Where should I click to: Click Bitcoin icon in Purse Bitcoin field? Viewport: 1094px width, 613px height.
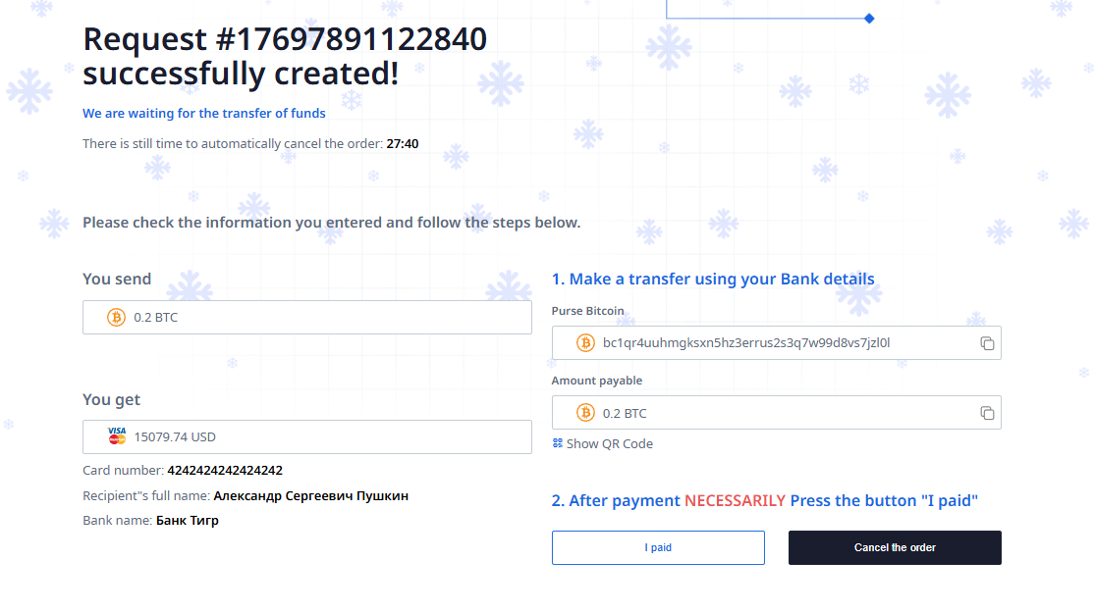pos(585,343)
